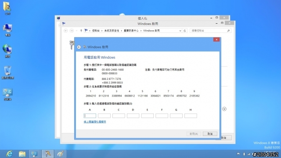The width and height of the screenshot is (281, 158).
Task: Click the Action Center flag tray icon
Action: coord(238,154)
